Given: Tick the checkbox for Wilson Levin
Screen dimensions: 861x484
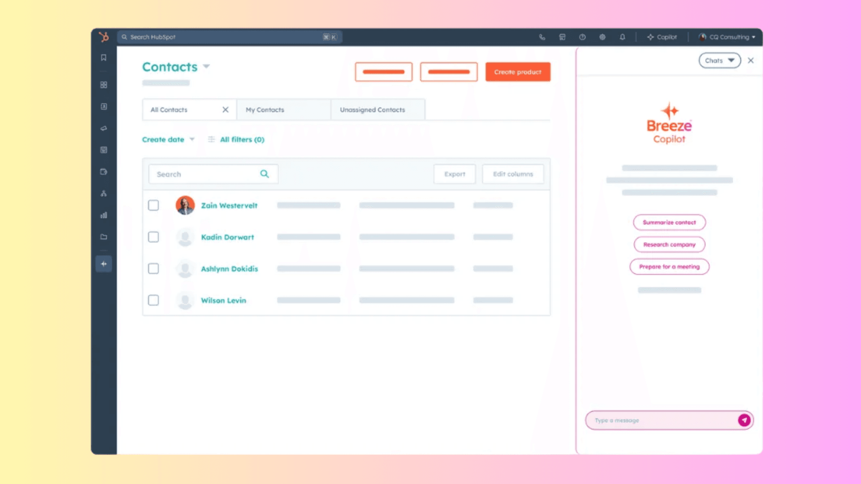Looking at the screenshot, I should pos(153,300).
